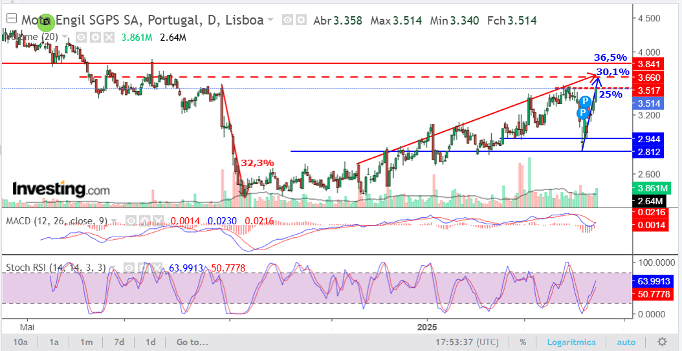The height and width of the screenshot is (351, 682).
Task: Collapse the main chart pane legend box
Action: click(12, 19)
